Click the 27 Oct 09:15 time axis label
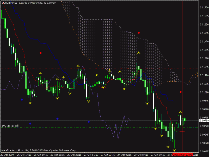The width and height of the screenshot is (209, 157). point(158,155)
